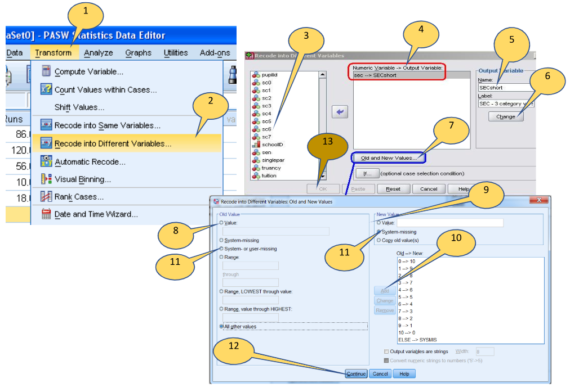
Task: Click the Output Variable Name field
Action: (x=506, y=88)
